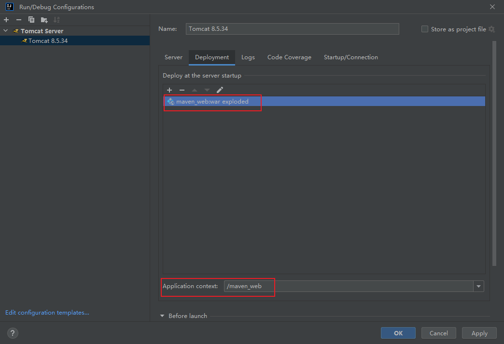Click the Application context field
504x344 pixels.
pos(349,286)
